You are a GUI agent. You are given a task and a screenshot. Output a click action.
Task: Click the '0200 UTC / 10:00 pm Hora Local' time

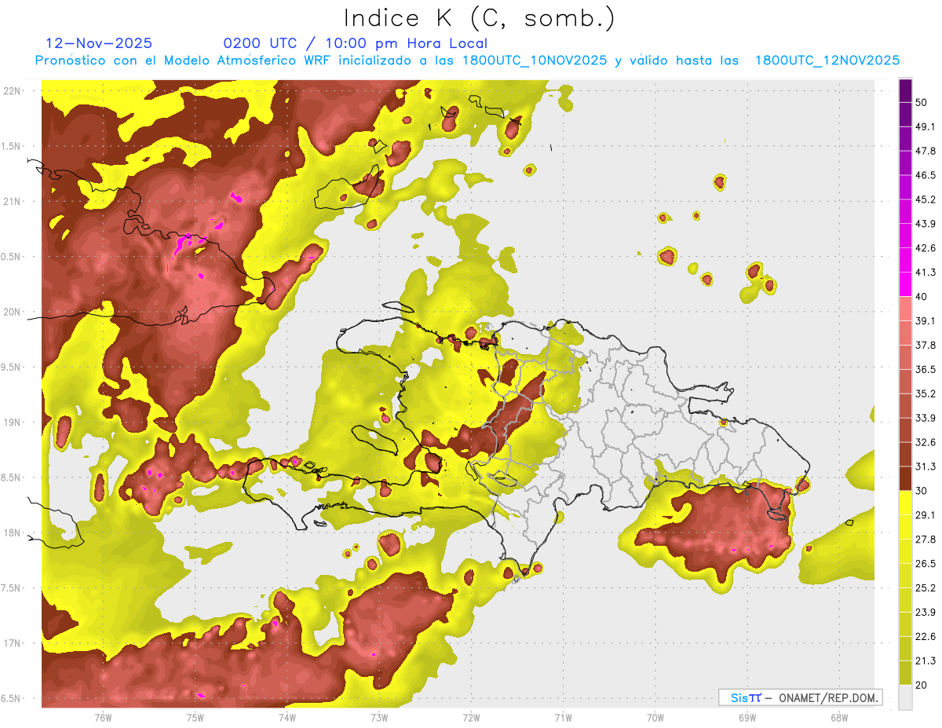click(355, 43)
